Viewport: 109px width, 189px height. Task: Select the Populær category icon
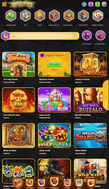point(11,16)
